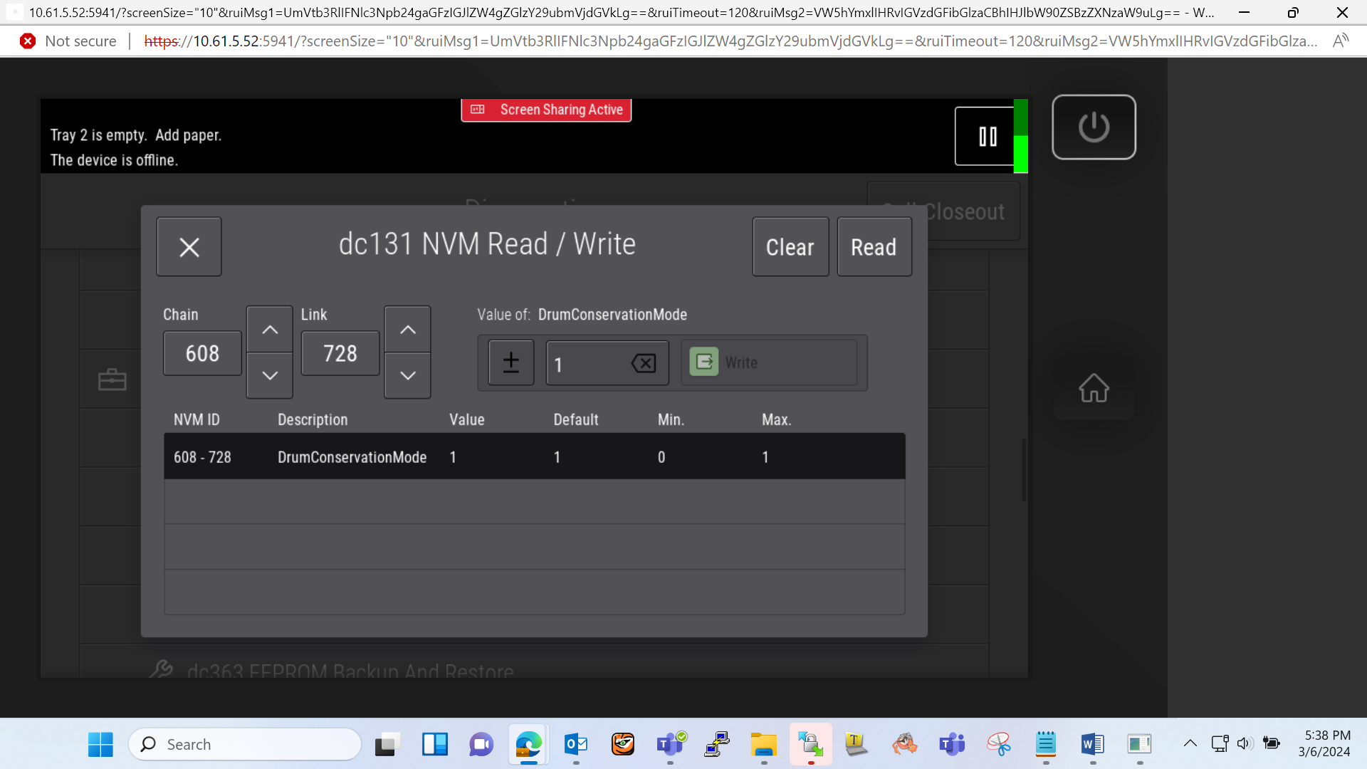Viewport: 1367px width, 769px height.
Task: Increase the Link value with up arrow
Action: pyautogui.click(x=407, y=329)
